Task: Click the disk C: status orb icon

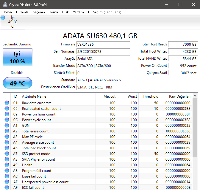Action: point(3,18)
